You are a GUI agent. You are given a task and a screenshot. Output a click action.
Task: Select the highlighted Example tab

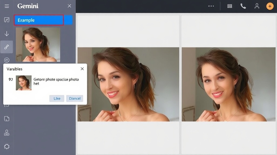tap(39, 20)
